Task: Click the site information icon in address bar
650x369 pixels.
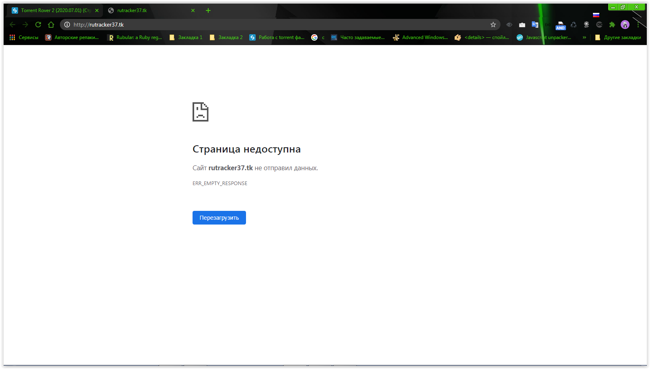Action: [x=67, y=25]
